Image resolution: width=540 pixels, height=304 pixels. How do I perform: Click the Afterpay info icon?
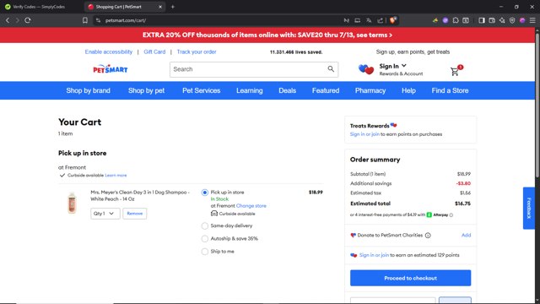coord(451,215)
